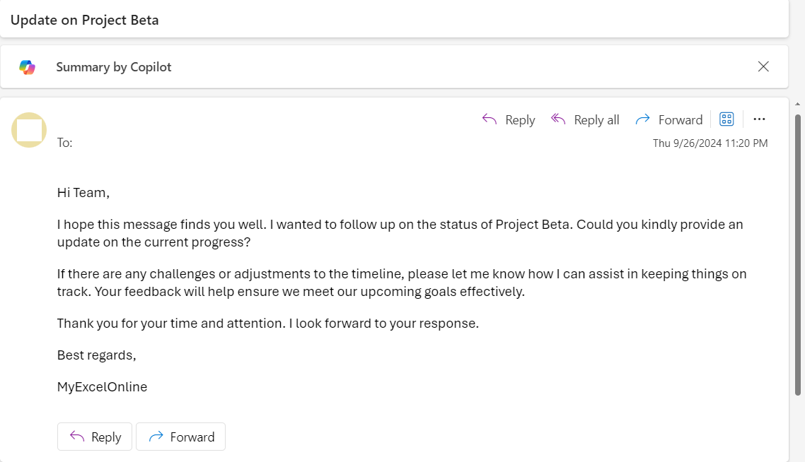Click the vertical scrollbar thumb
Screen dimensions: 805x462
click(x=798, y=255)
